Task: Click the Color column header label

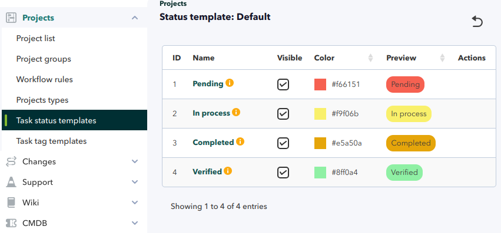Action: [x=324, y=58]
